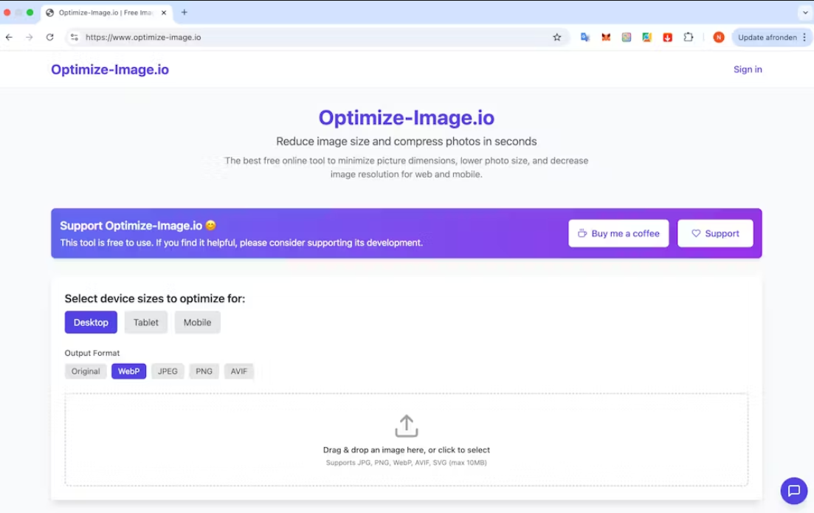This screenshot has height=513, width=814.
Task: Open the green and yellow extension icon
Action: [x=646, y=38]
